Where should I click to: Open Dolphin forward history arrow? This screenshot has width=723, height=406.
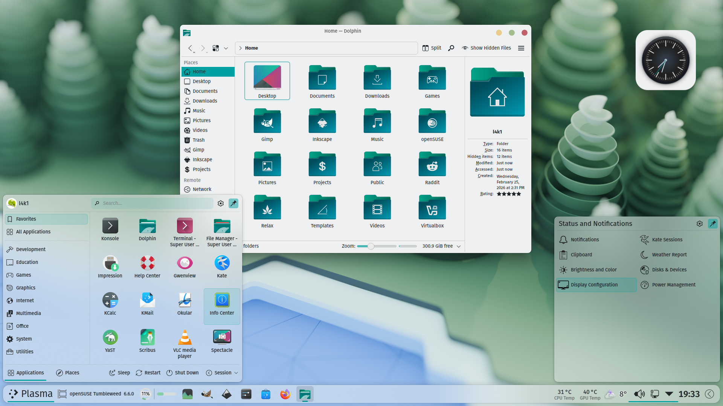coord(203,48)
